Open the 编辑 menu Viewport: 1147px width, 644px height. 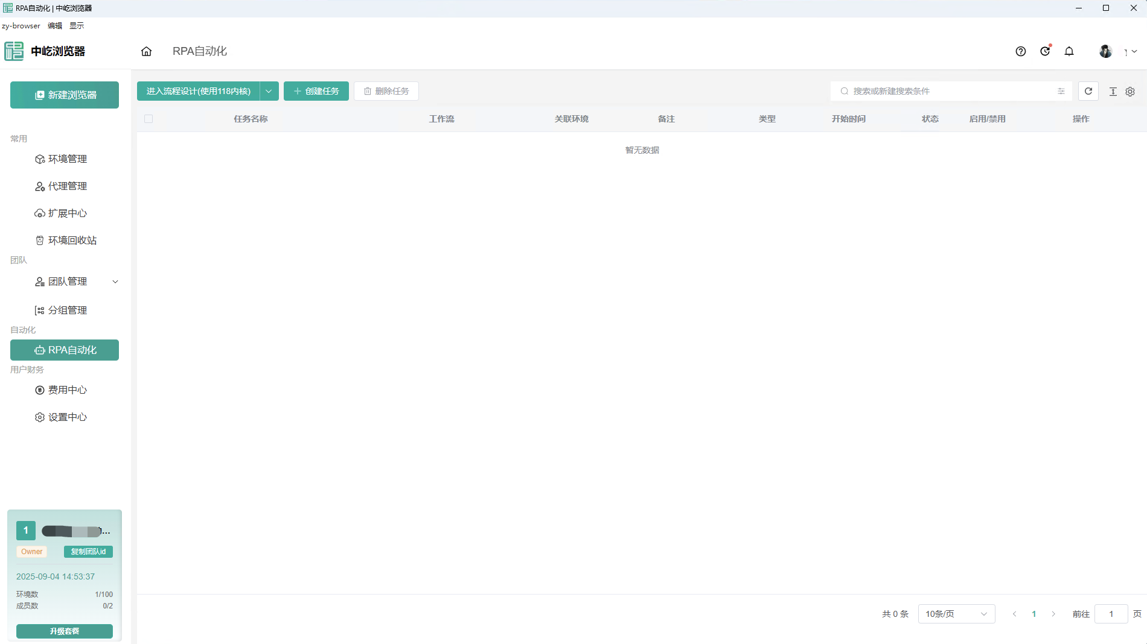click(x=55, y=26)
